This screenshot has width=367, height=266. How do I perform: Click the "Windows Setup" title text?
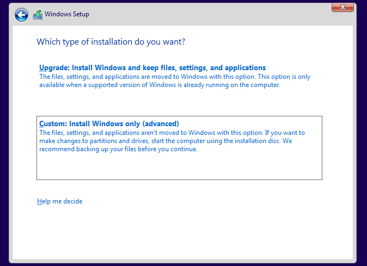click(x=67, y=14)
